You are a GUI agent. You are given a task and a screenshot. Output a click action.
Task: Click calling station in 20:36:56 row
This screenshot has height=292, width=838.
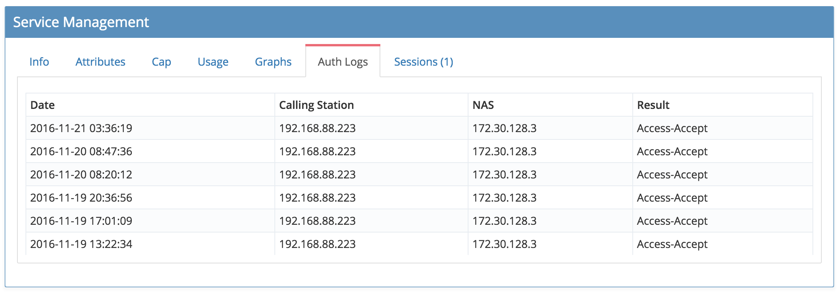[317, 198]
